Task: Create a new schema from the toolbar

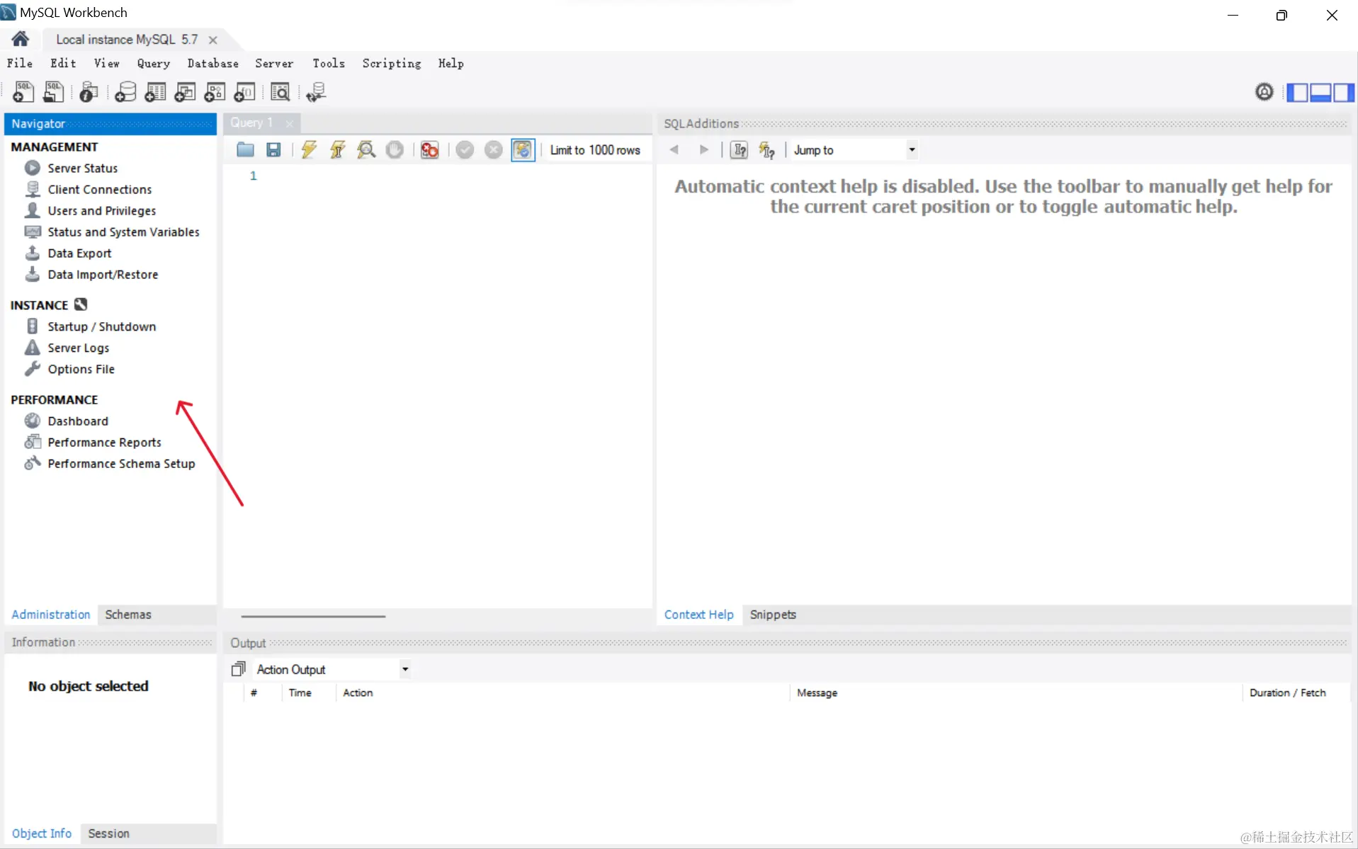Action: pos(125,92)
